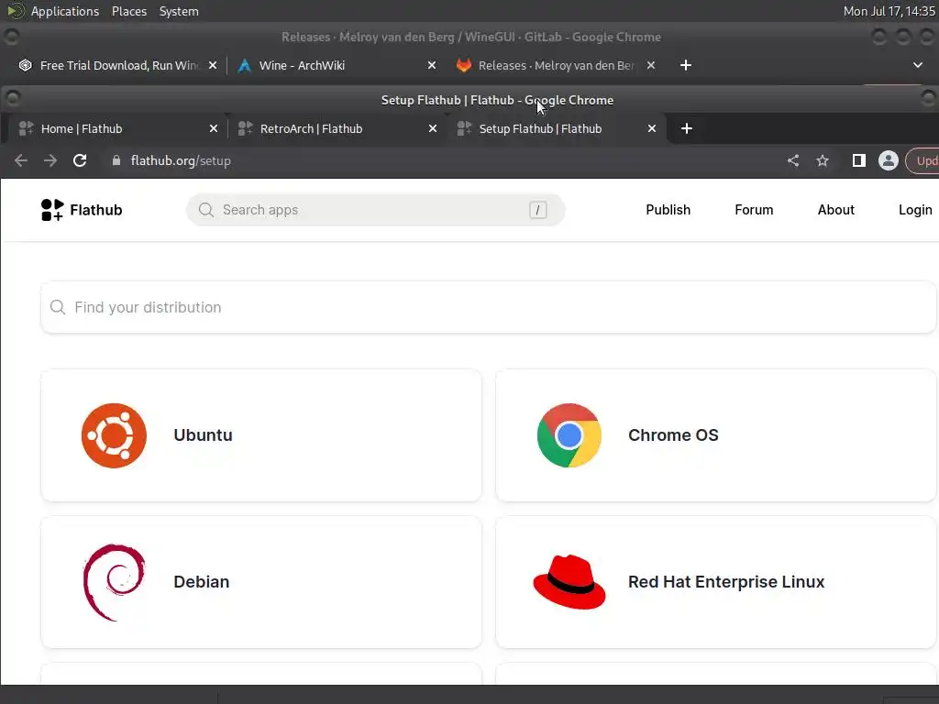
Task: Open the Red Hat Enterprise Linux card
Action: pyautogui.click(x=715, y=582)
